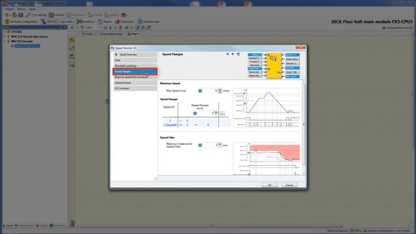Open the Data Recorder view
Screen dimensions: 416x234
[x=149, y=21]
